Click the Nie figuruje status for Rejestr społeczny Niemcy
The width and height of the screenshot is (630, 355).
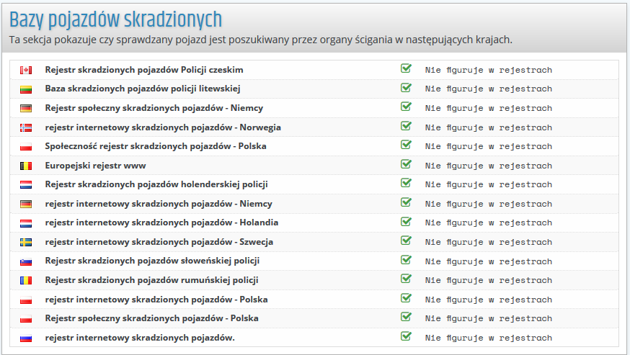tap(488, 108)
